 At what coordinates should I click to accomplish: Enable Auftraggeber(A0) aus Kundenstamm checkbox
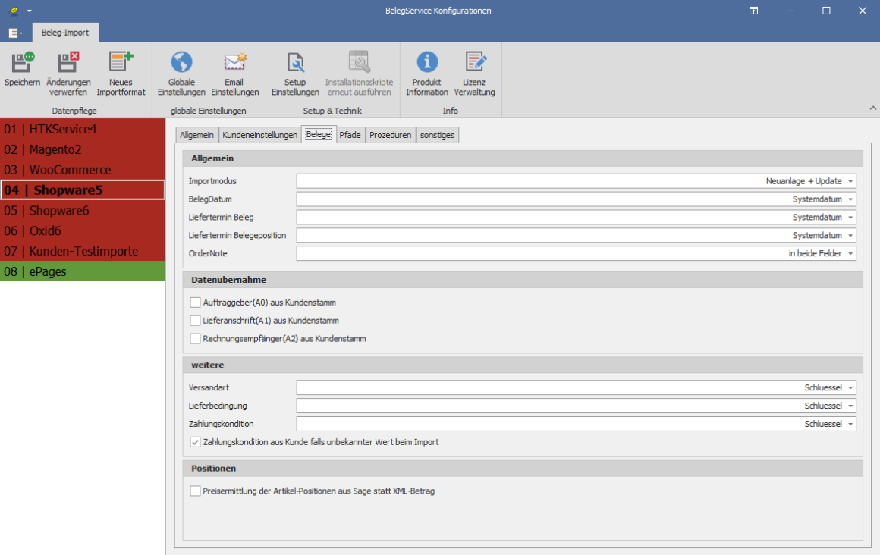pyautogui.click(x=196, y=303)
